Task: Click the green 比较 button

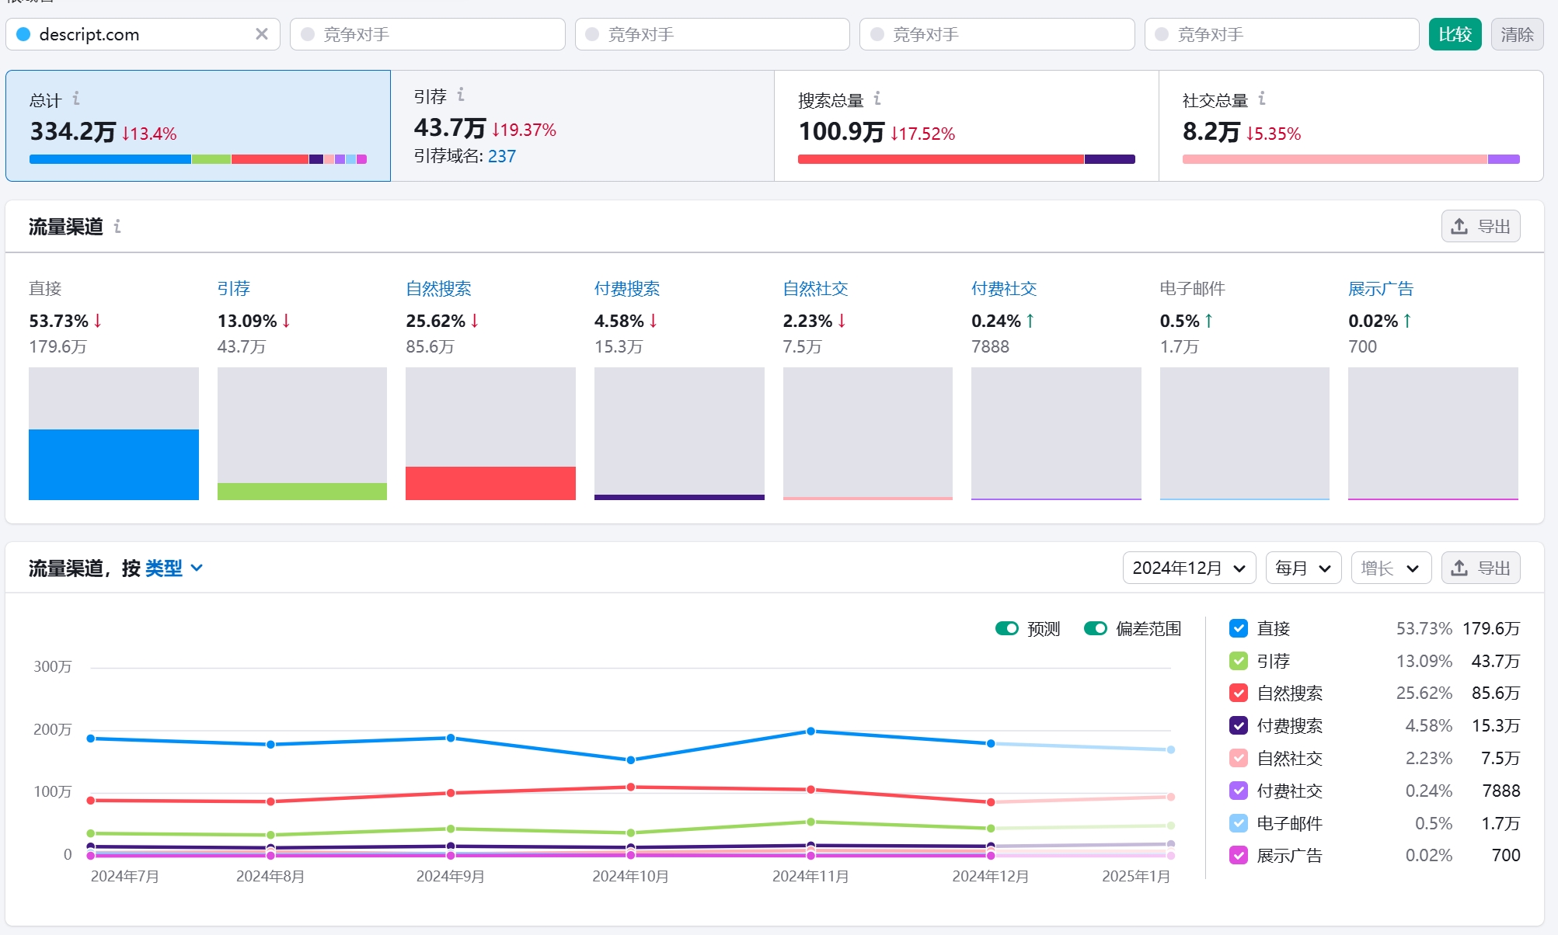Action: pos(1455,34)
